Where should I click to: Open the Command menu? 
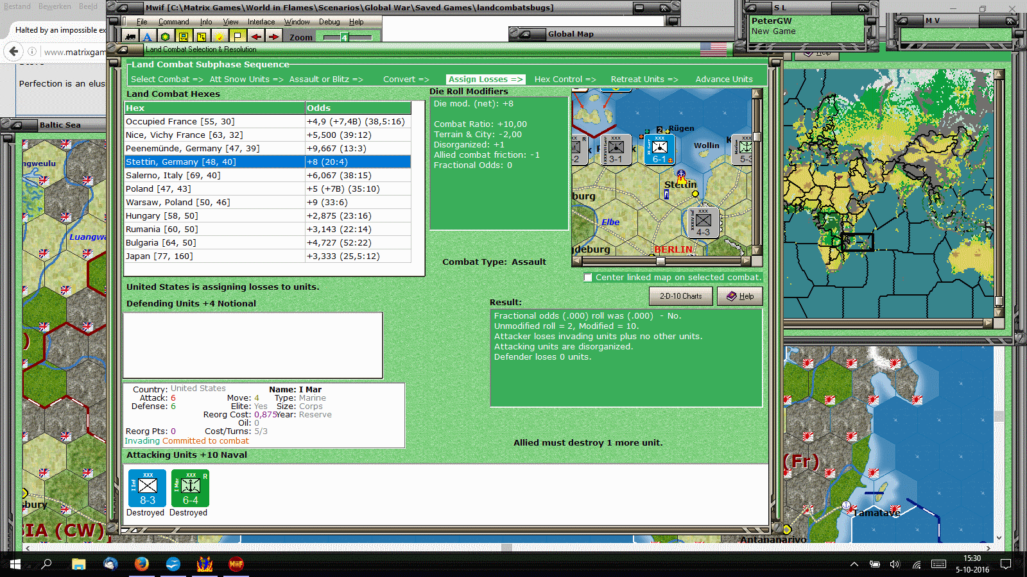[174, 22]
